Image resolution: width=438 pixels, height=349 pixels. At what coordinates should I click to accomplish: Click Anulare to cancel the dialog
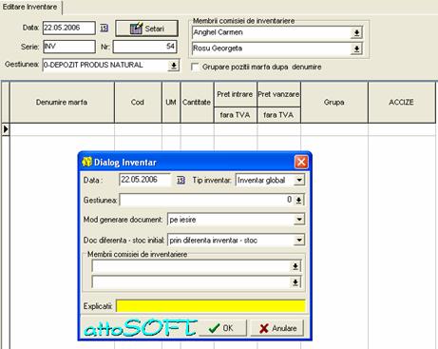pos(277,328)
